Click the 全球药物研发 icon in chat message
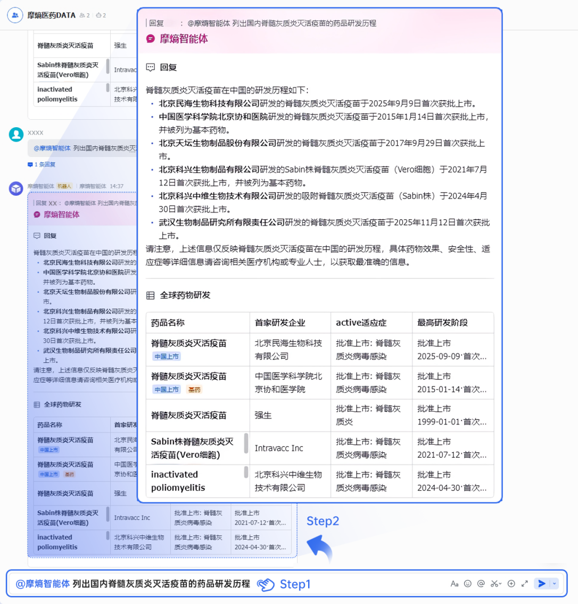578x604 pixels. point(37,404)
